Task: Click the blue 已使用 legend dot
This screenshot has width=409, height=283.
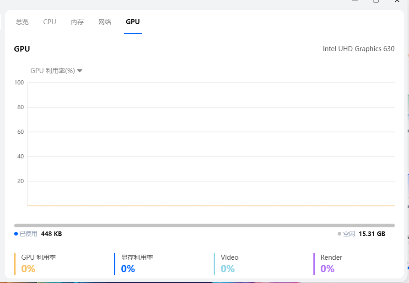Action: pos(16,234)
